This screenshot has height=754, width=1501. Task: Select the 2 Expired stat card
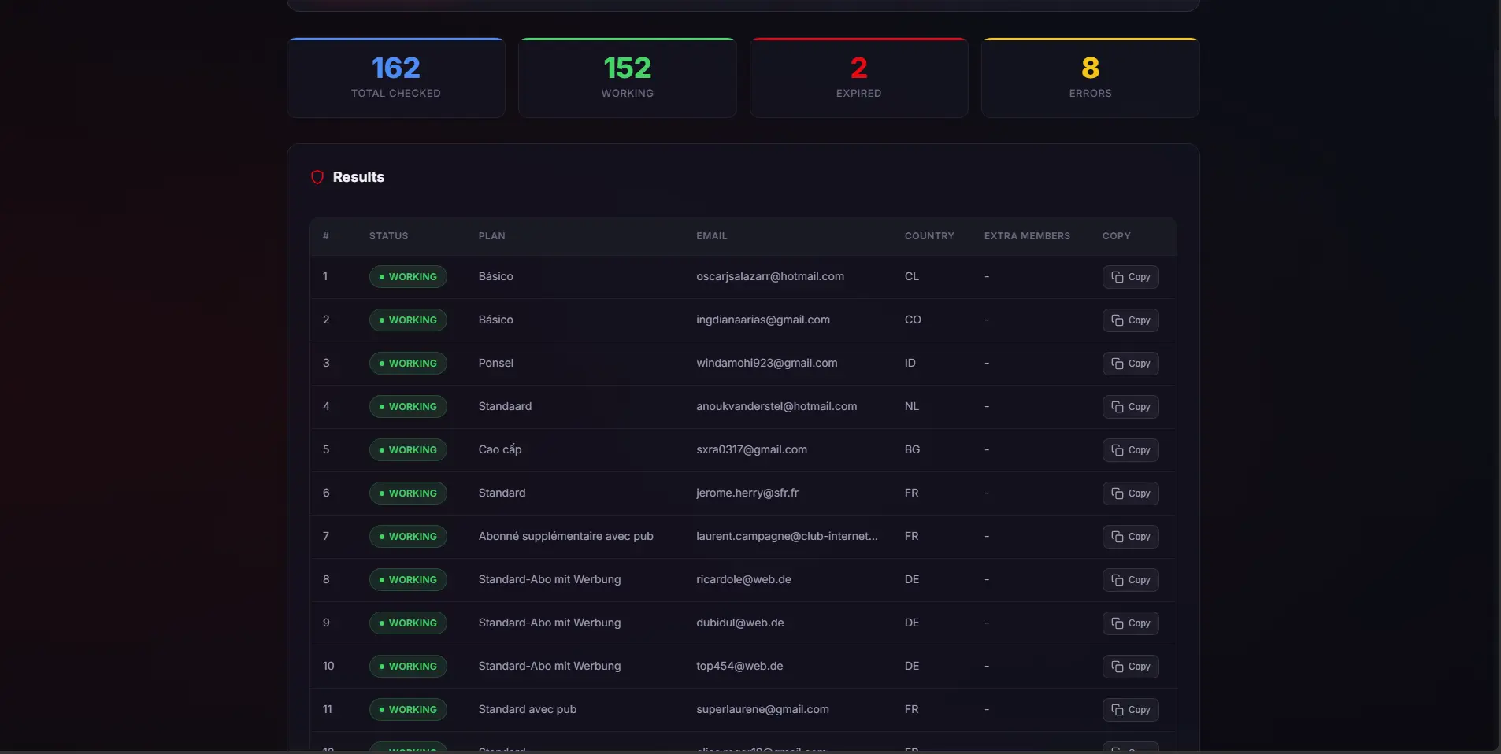coord(859,78)
